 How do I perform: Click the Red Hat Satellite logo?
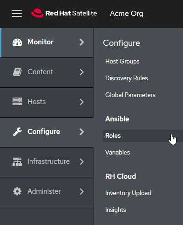point(64,13)
